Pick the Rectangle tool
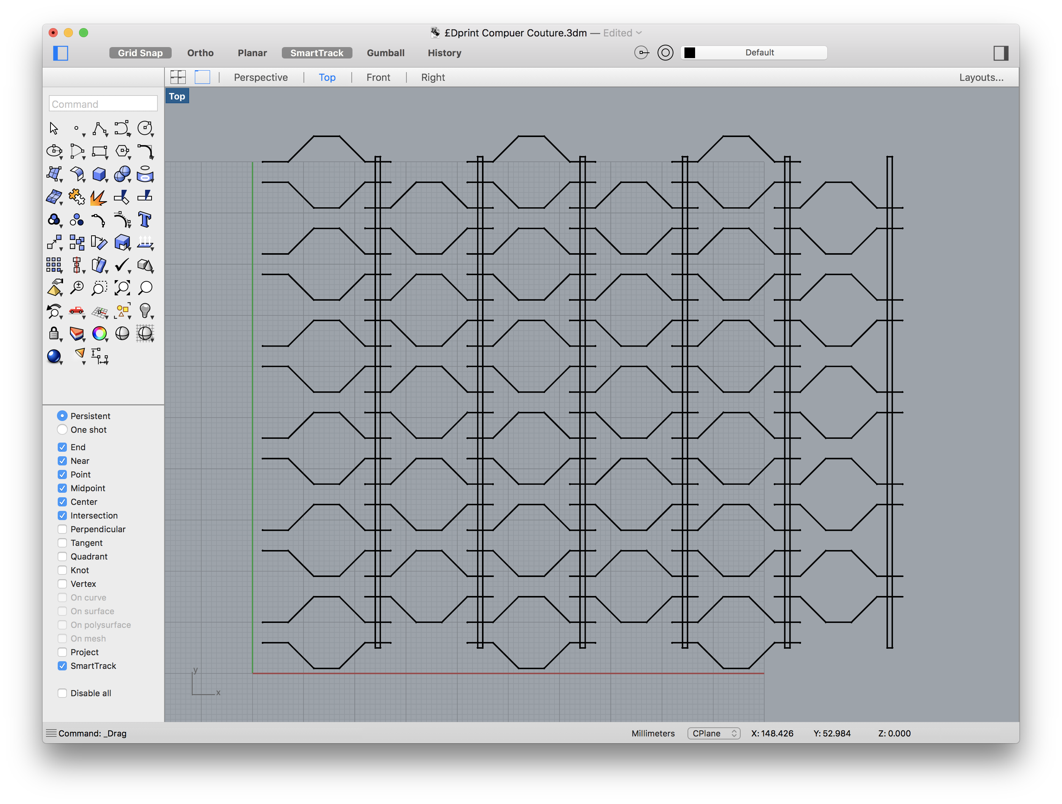Viewport: 1062px width, 804px height. pyautogui.click(x=100, y=151)
